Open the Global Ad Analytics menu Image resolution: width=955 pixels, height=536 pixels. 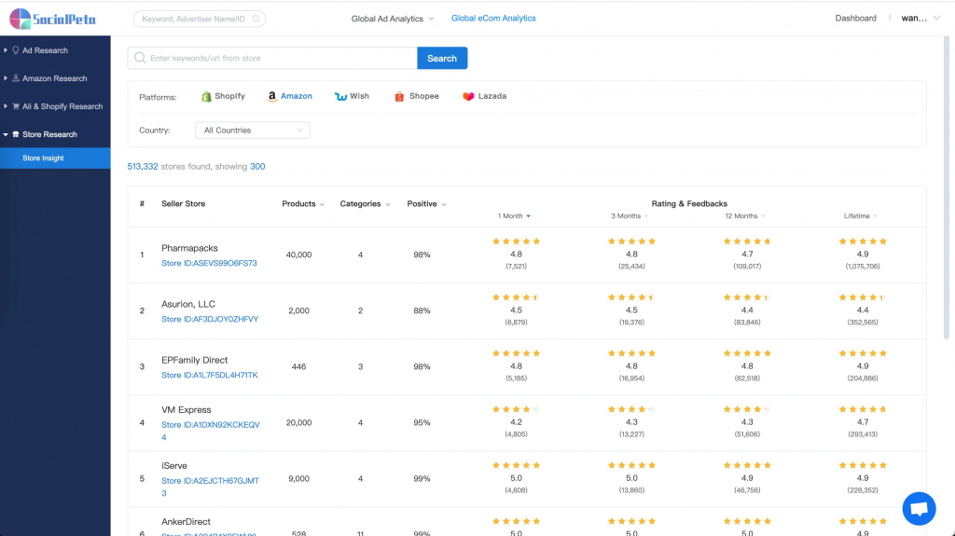[393, 19]
